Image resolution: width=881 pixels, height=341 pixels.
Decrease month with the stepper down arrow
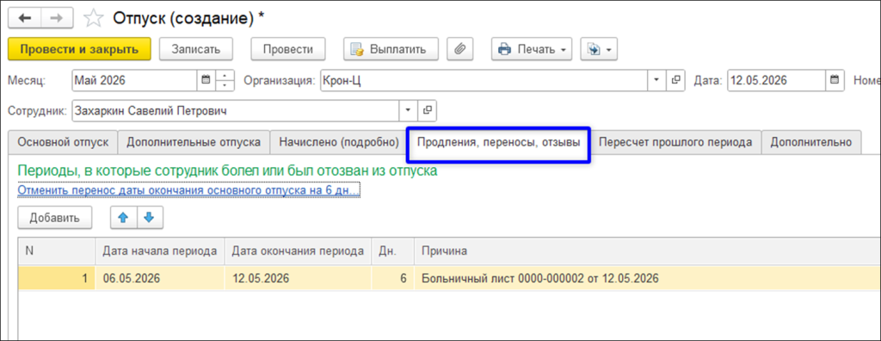[x=225, y=85]
